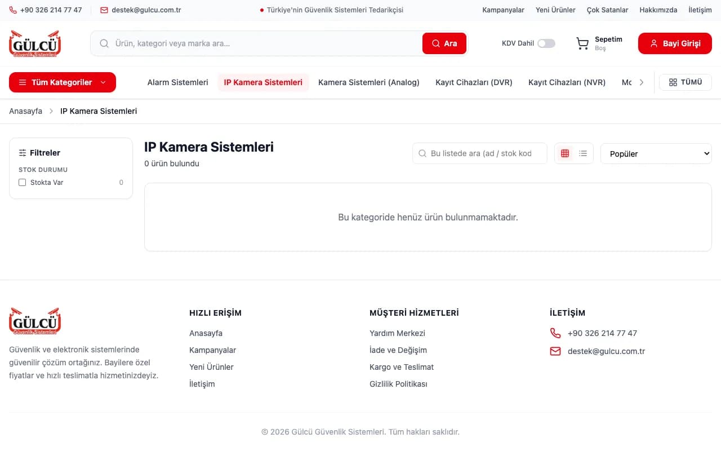Image resolution: width=721 pixels, height=451 pixels.
Task: Open Yeni Ürünler in top menu
Action: pos(555,10)
